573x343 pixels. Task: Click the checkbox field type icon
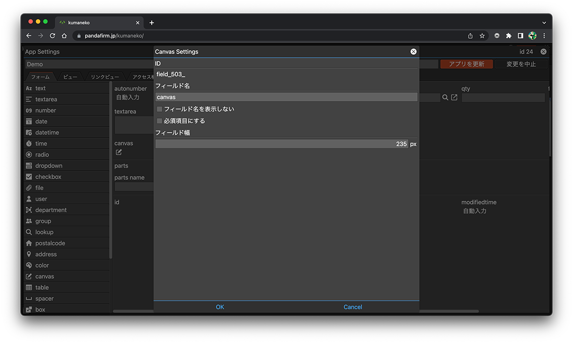[x=29, y=177]
